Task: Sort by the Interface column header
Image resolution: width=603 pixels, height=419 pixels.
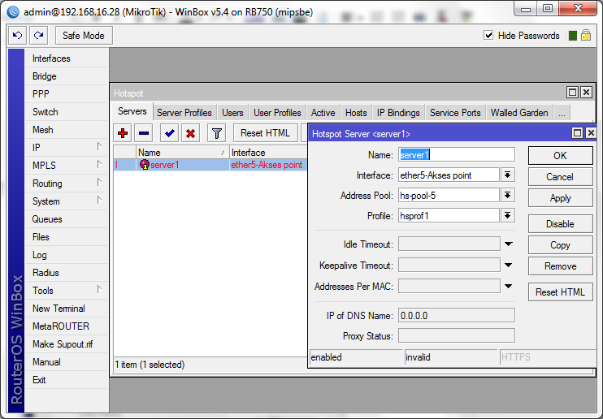Action: click(x=268, y=153)
